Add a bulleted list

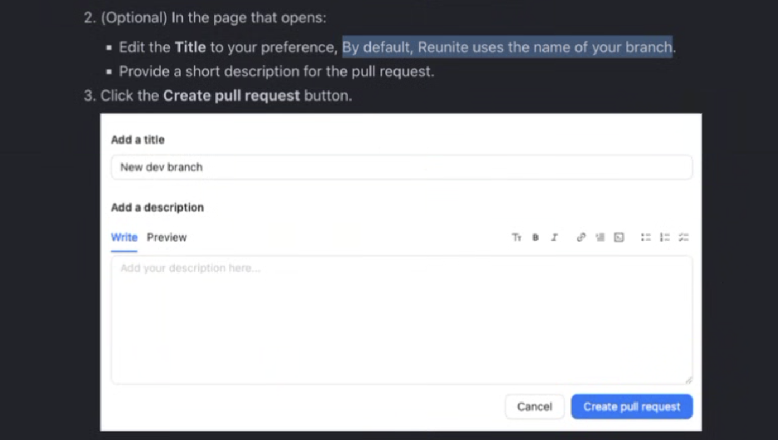pyautogui.click(x=646, y=237)
